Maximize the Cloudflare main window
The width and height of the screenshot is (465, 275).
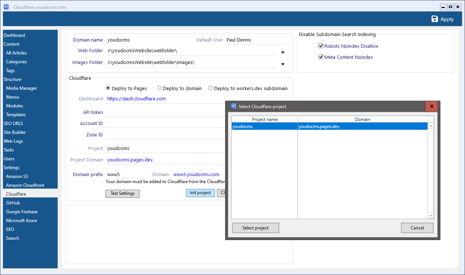(451, 7)
